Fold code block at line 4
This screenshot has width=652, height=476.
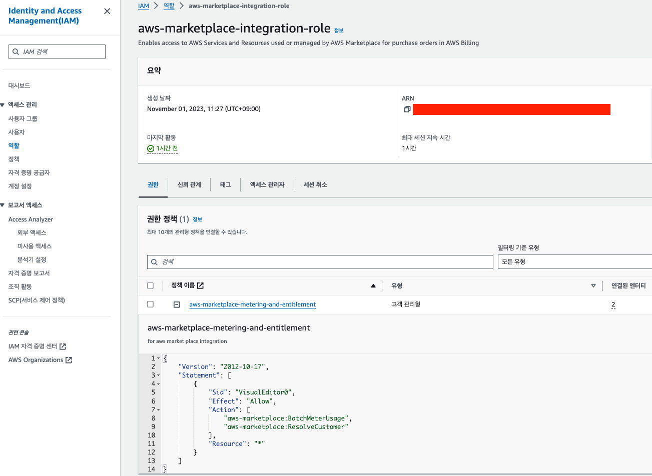click(x=159, y=384)
